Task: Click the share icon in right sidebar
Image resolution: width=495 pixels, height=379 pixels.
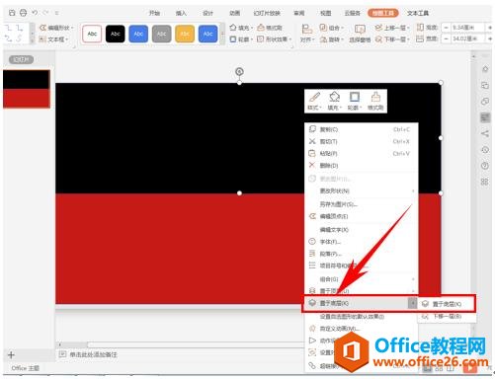Action: [485, 133]
